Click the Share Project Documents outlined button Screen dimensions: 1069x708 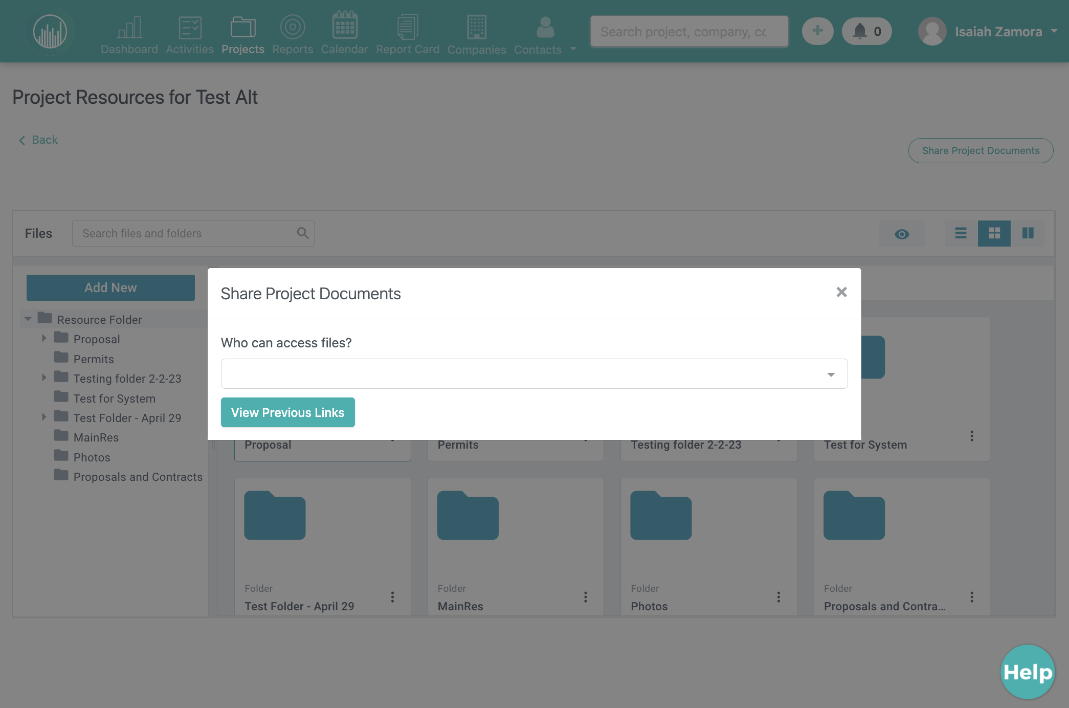[x=981, y=150]
